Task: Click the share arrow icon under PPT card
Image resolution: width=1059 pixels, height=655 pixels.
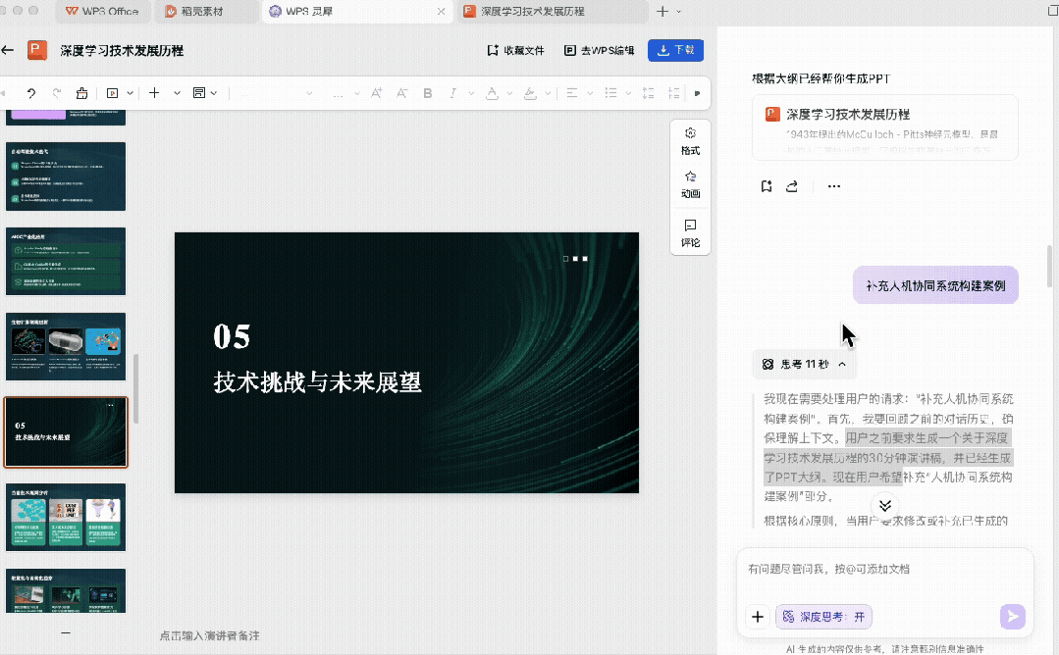Action: [x=791, y=186]
